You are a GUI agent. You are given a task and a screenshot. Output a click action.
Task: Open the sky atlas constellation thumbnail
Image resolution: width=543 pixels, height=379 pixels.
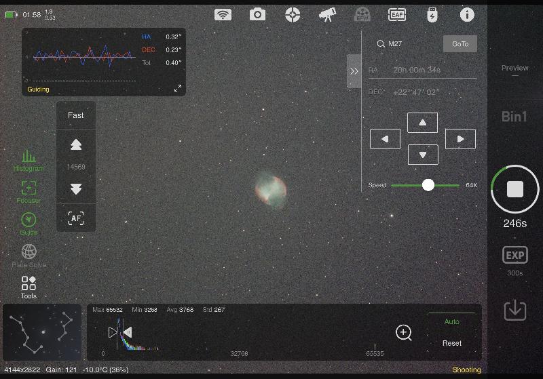42,332
